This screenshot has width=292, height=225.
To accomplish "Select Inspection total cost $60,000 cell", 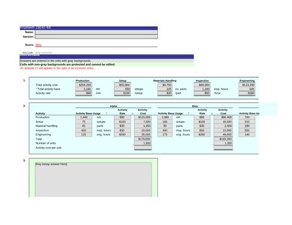I will pyautogui.click(x=202, y=85).
